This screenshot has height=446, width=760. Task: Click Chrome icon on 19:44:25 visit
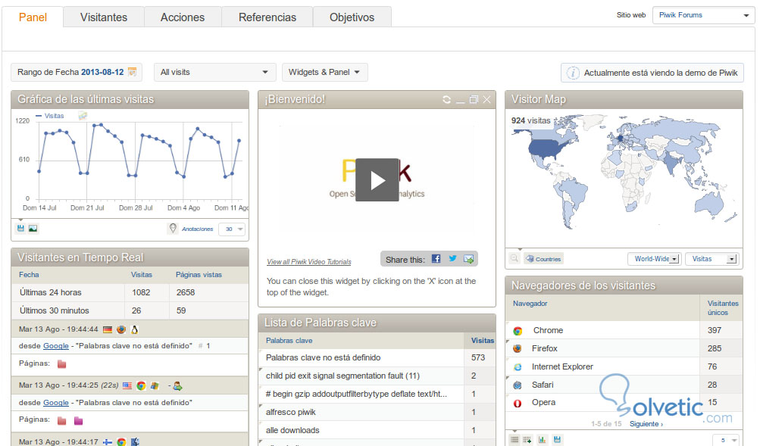141,386
